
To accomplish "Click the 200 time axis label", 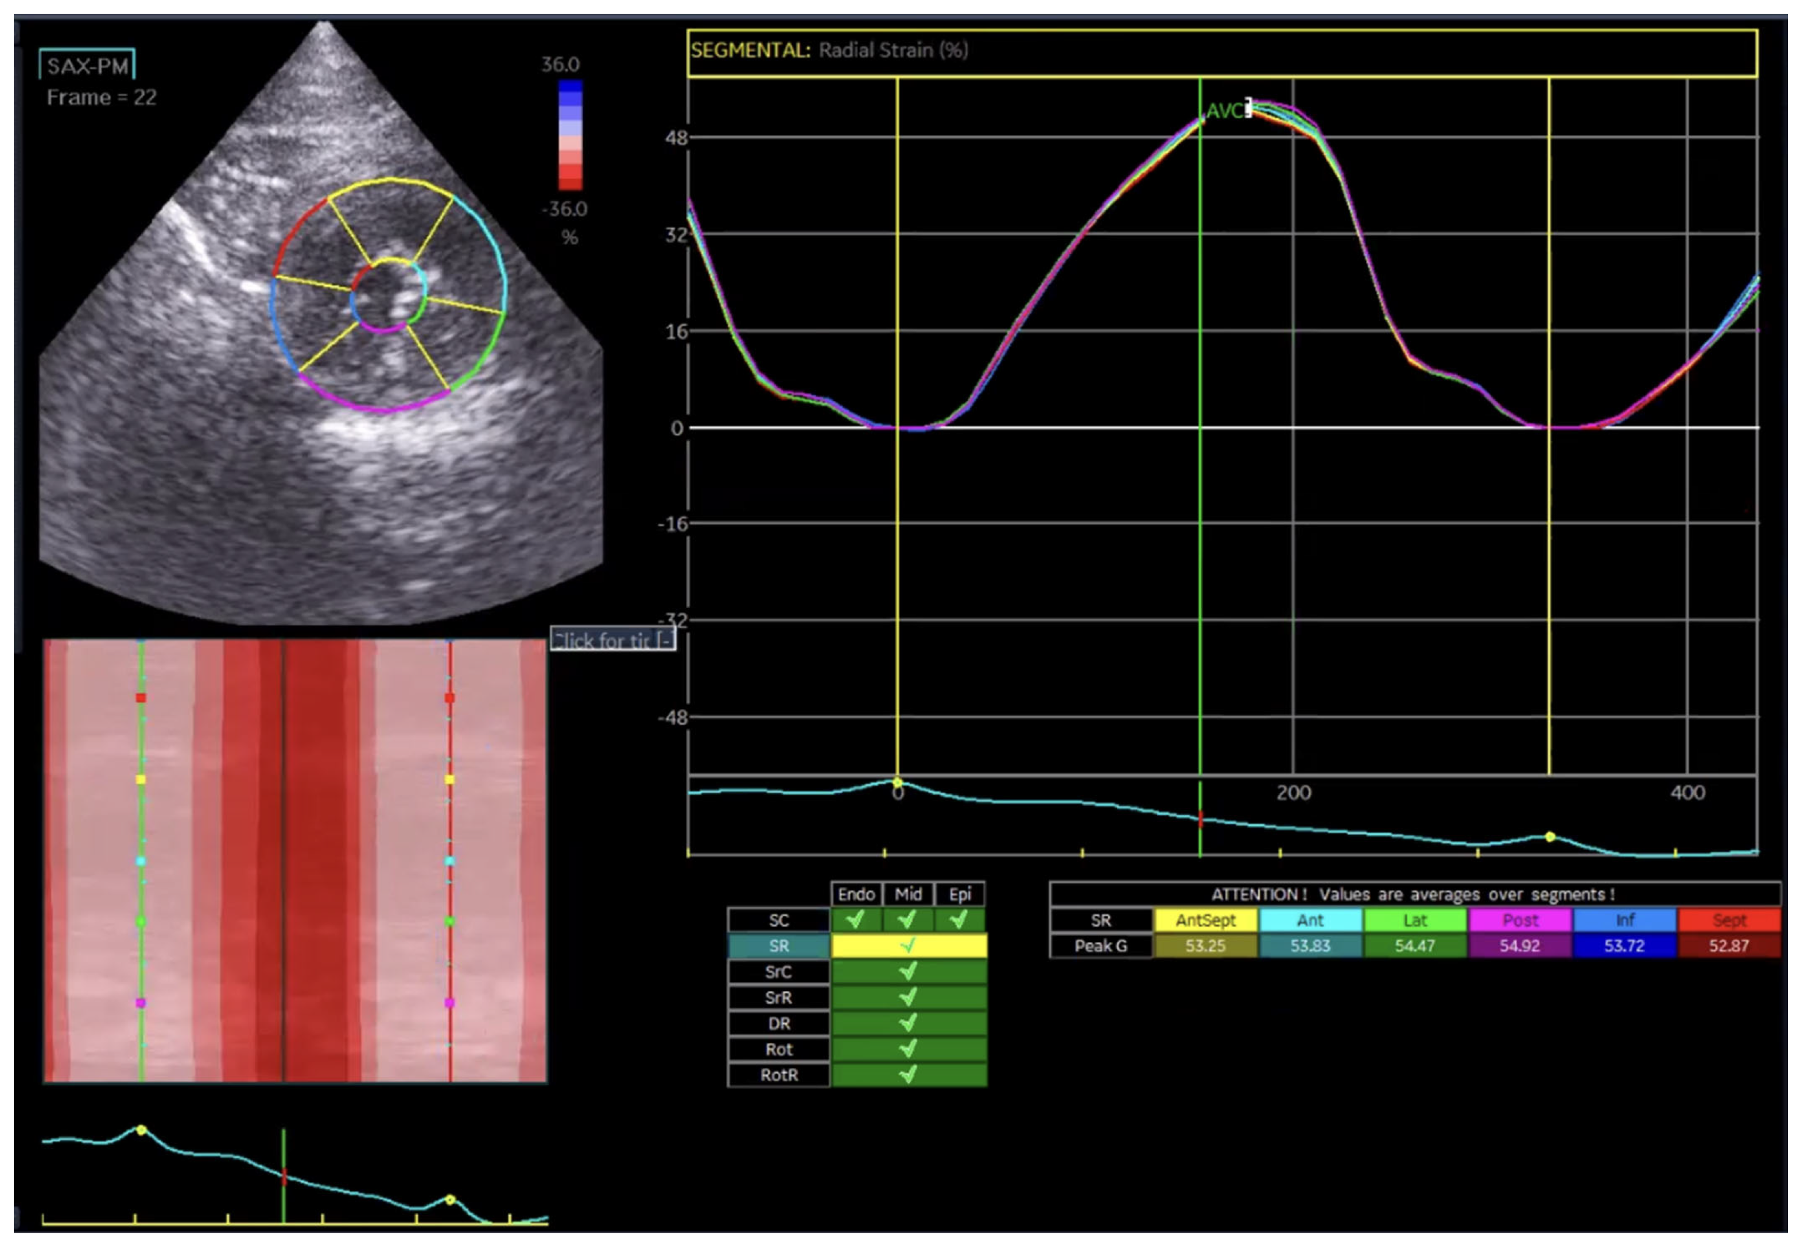I will (x=1294, y=793).
